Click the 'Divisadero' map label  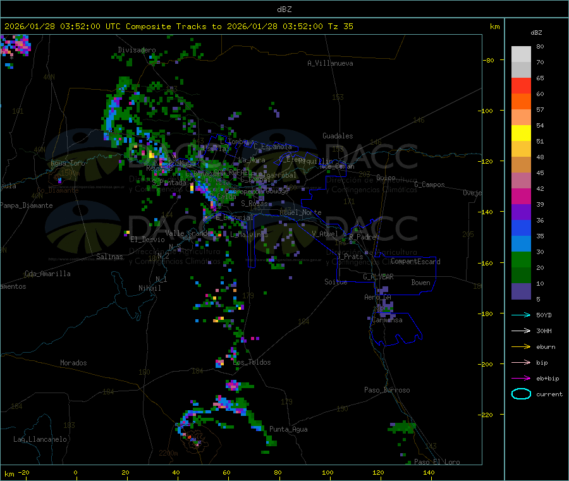tap(137, 50)
